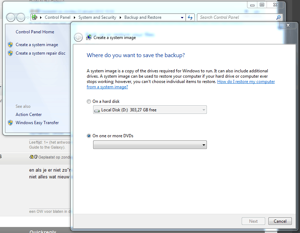Viewport: 300px width, 233px height.
Task: Expand the empty DVD drive dropdown
Action: tap(203, 145)
